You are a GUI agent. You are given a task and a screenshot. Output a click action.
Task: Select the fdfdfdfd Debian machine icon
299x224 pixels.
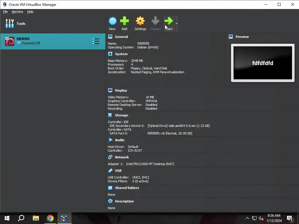coord(10,41)
